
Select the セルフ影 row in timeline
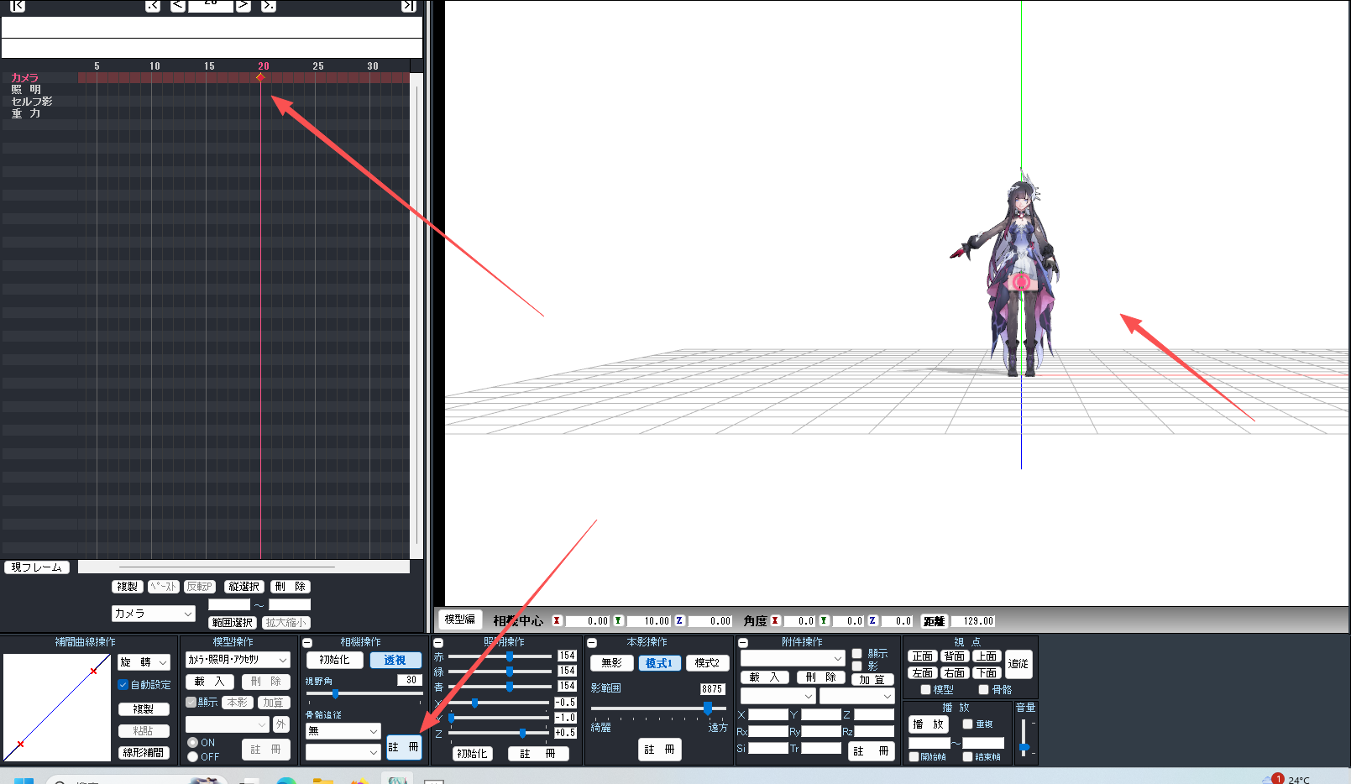tap(31, 102)
